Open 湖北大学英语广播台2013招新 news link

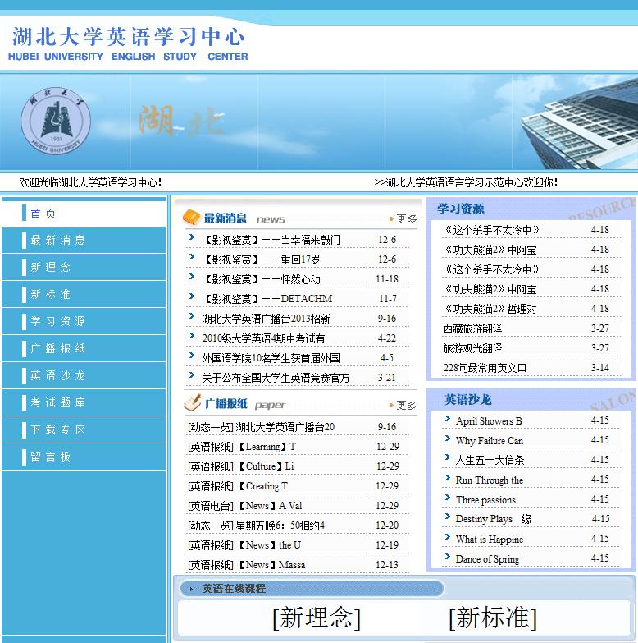point(266,319)
